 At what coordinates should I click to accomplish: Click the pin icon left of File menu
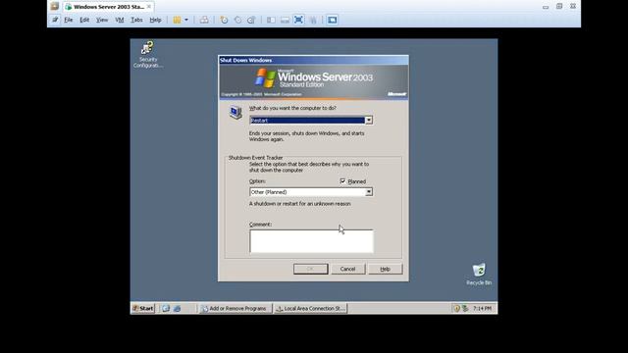coord(55,20)
